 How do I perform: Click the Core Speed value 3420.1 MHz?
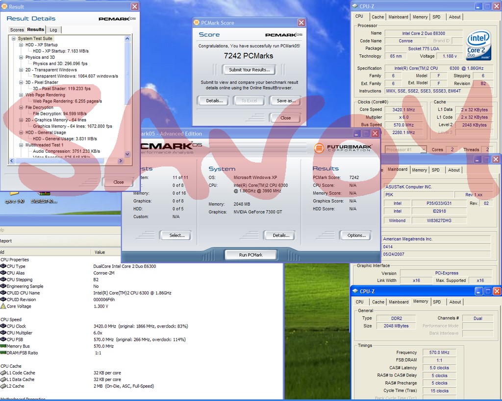[403, 109]
